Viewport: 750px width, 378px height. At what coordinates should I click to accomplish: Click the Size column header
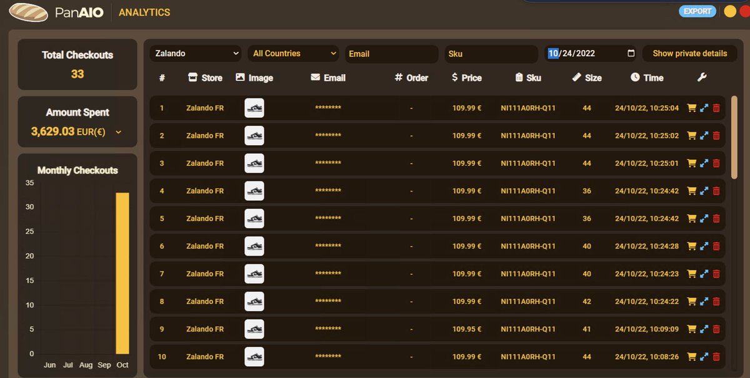click(x=587, y=78)
